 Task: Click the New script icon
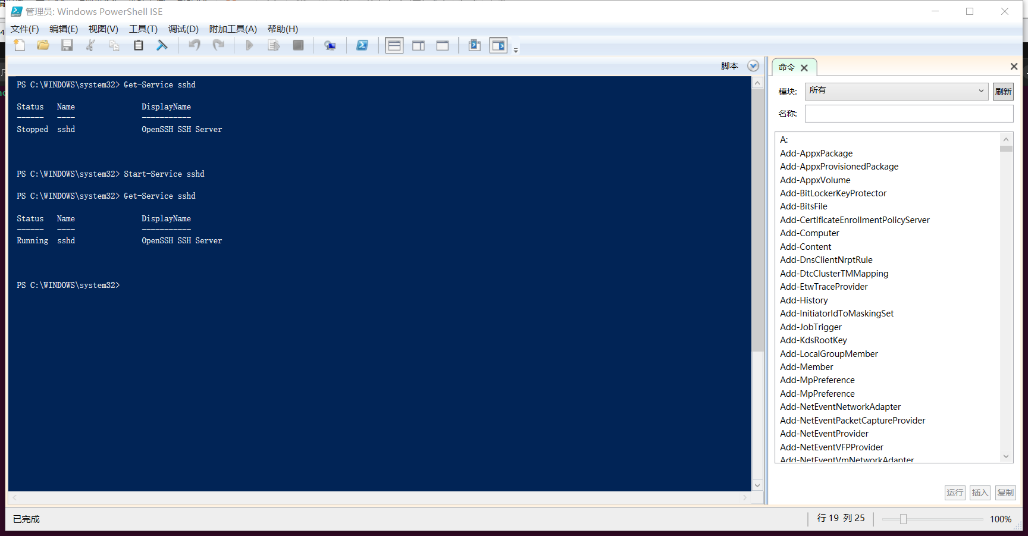point(20,45)
